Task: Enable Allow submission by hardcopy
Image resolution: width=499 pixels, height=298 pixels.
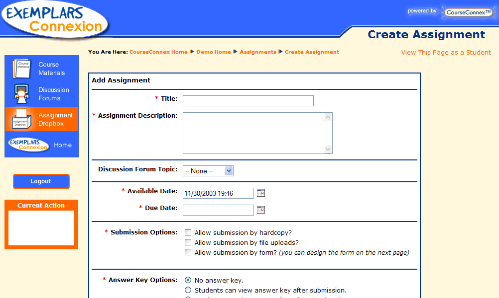Action: coord(188,232)
